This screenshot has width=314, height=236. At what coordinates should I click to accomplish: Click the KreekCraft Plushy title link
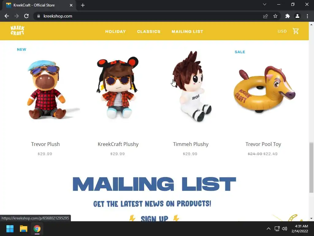click(x=118, y=144)
